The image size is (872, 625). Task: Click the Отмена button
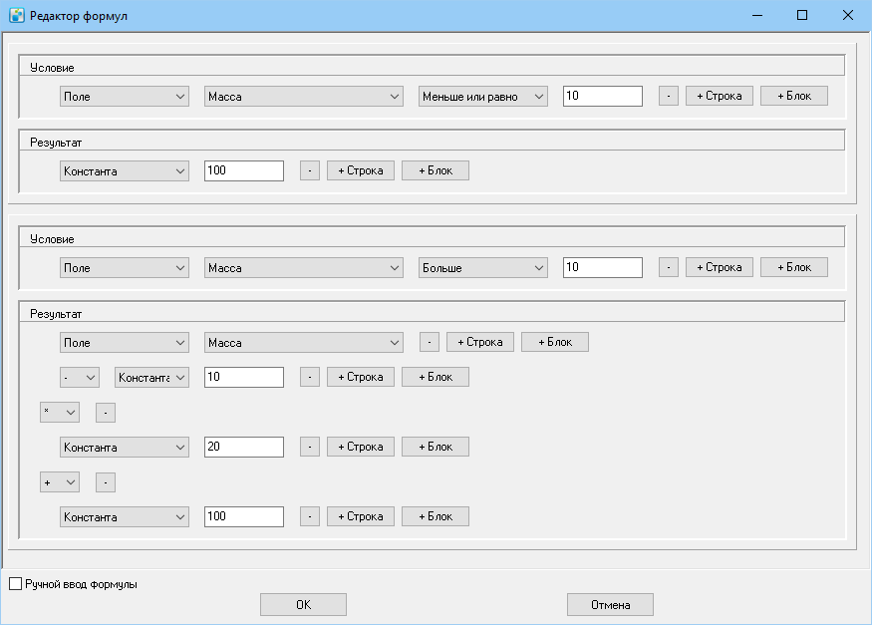610,604
